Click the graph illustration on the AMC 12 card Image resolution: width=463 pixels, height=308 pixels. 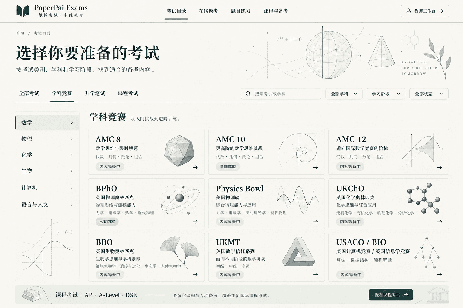[x=423, y=151]
